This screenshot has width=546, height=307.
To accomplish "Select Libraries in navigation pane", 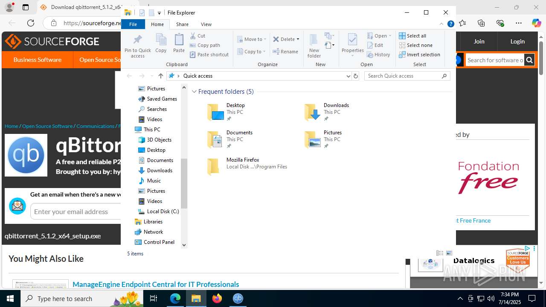I will pyautogui.click(x=149, y=222).
